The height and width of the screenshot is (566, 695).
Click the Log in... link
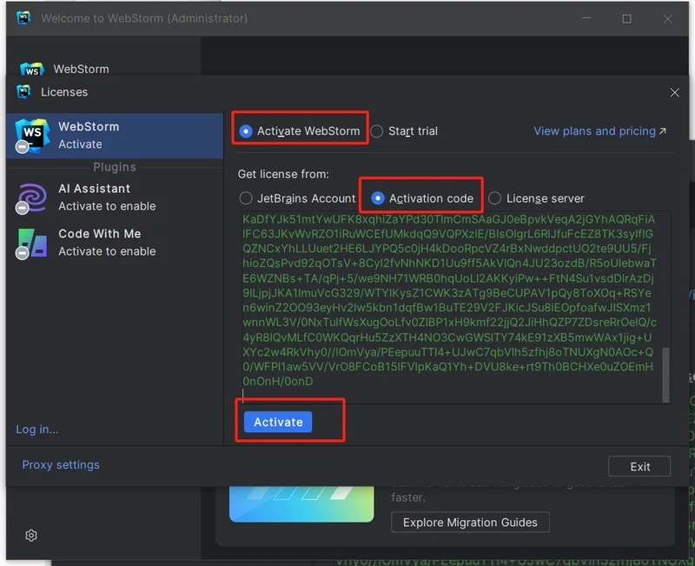pos(37,429)
